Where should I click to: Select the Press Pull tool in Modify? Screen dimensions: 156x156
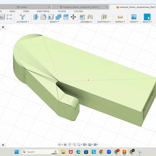[x=35, y=17]
